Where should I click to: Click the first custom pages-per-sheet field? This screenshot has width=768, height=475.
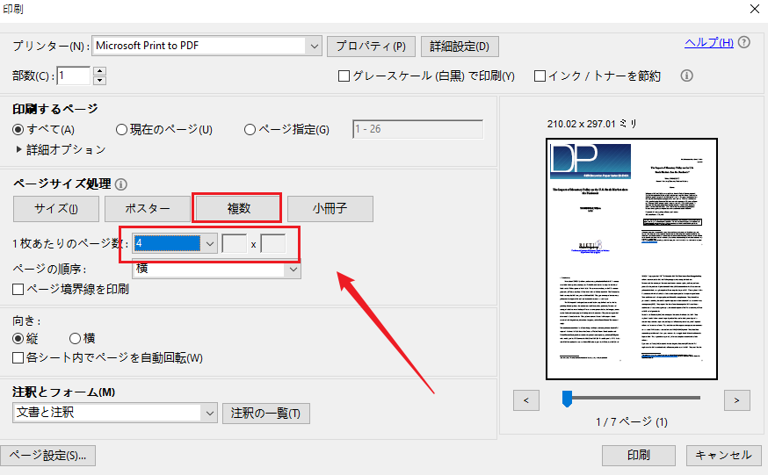(234, 243)
